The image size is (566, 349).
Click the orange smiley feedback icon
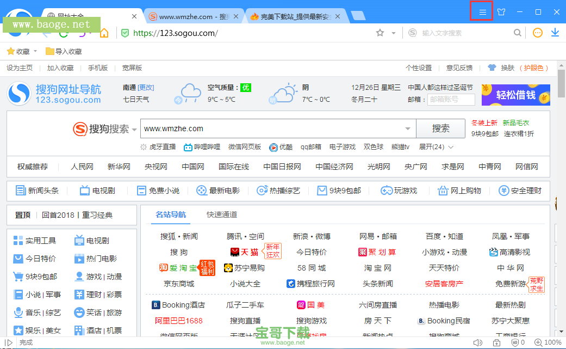(537, 33)
